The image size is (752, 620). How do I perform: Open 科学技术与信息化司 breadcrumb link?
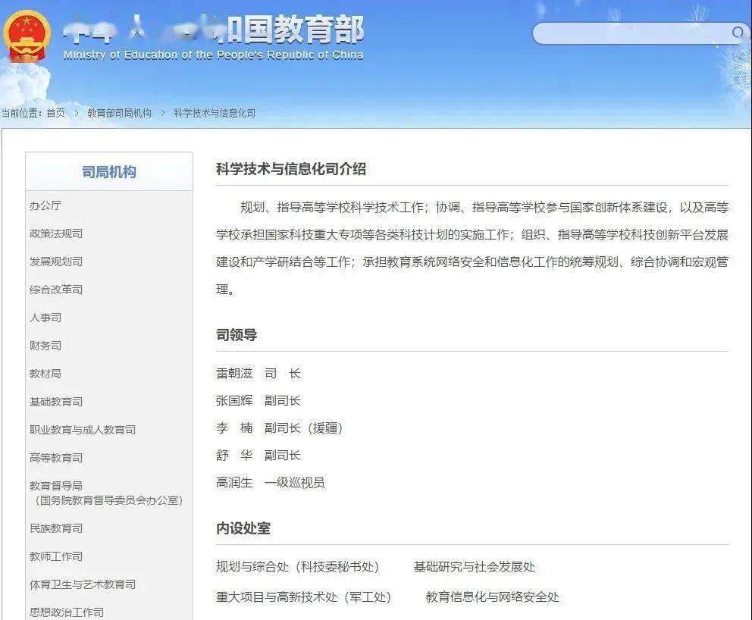(215, 113)
